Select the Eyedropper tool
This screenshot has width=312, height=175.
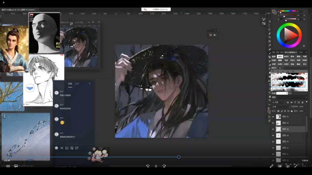[x=270, y=45]
